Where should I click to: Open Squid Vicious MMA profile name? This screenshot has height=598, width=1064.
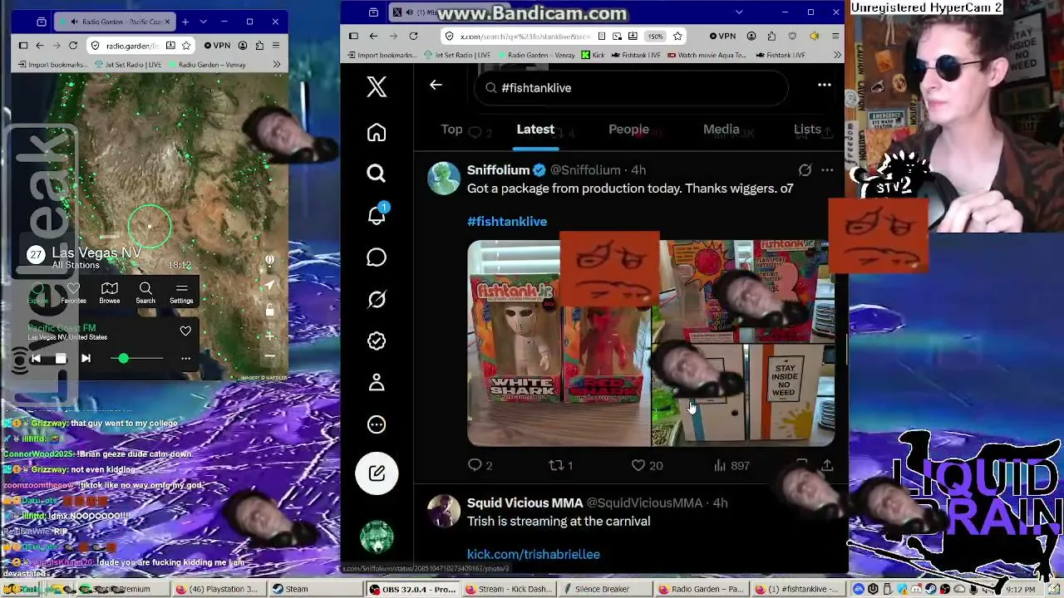tap(525, 502)
